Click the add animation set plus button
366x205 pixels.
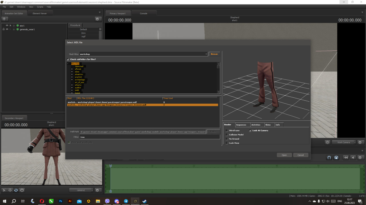point(4,19)
